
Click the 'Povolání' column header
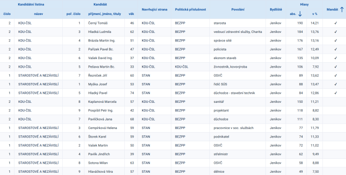point(237,9)
